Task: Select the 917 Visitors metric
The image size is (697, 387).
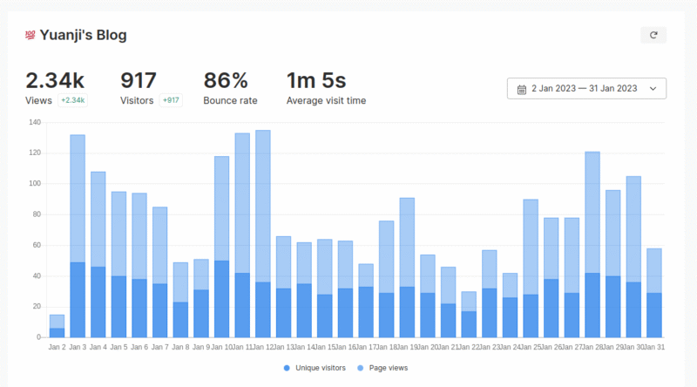Action: 139,81
